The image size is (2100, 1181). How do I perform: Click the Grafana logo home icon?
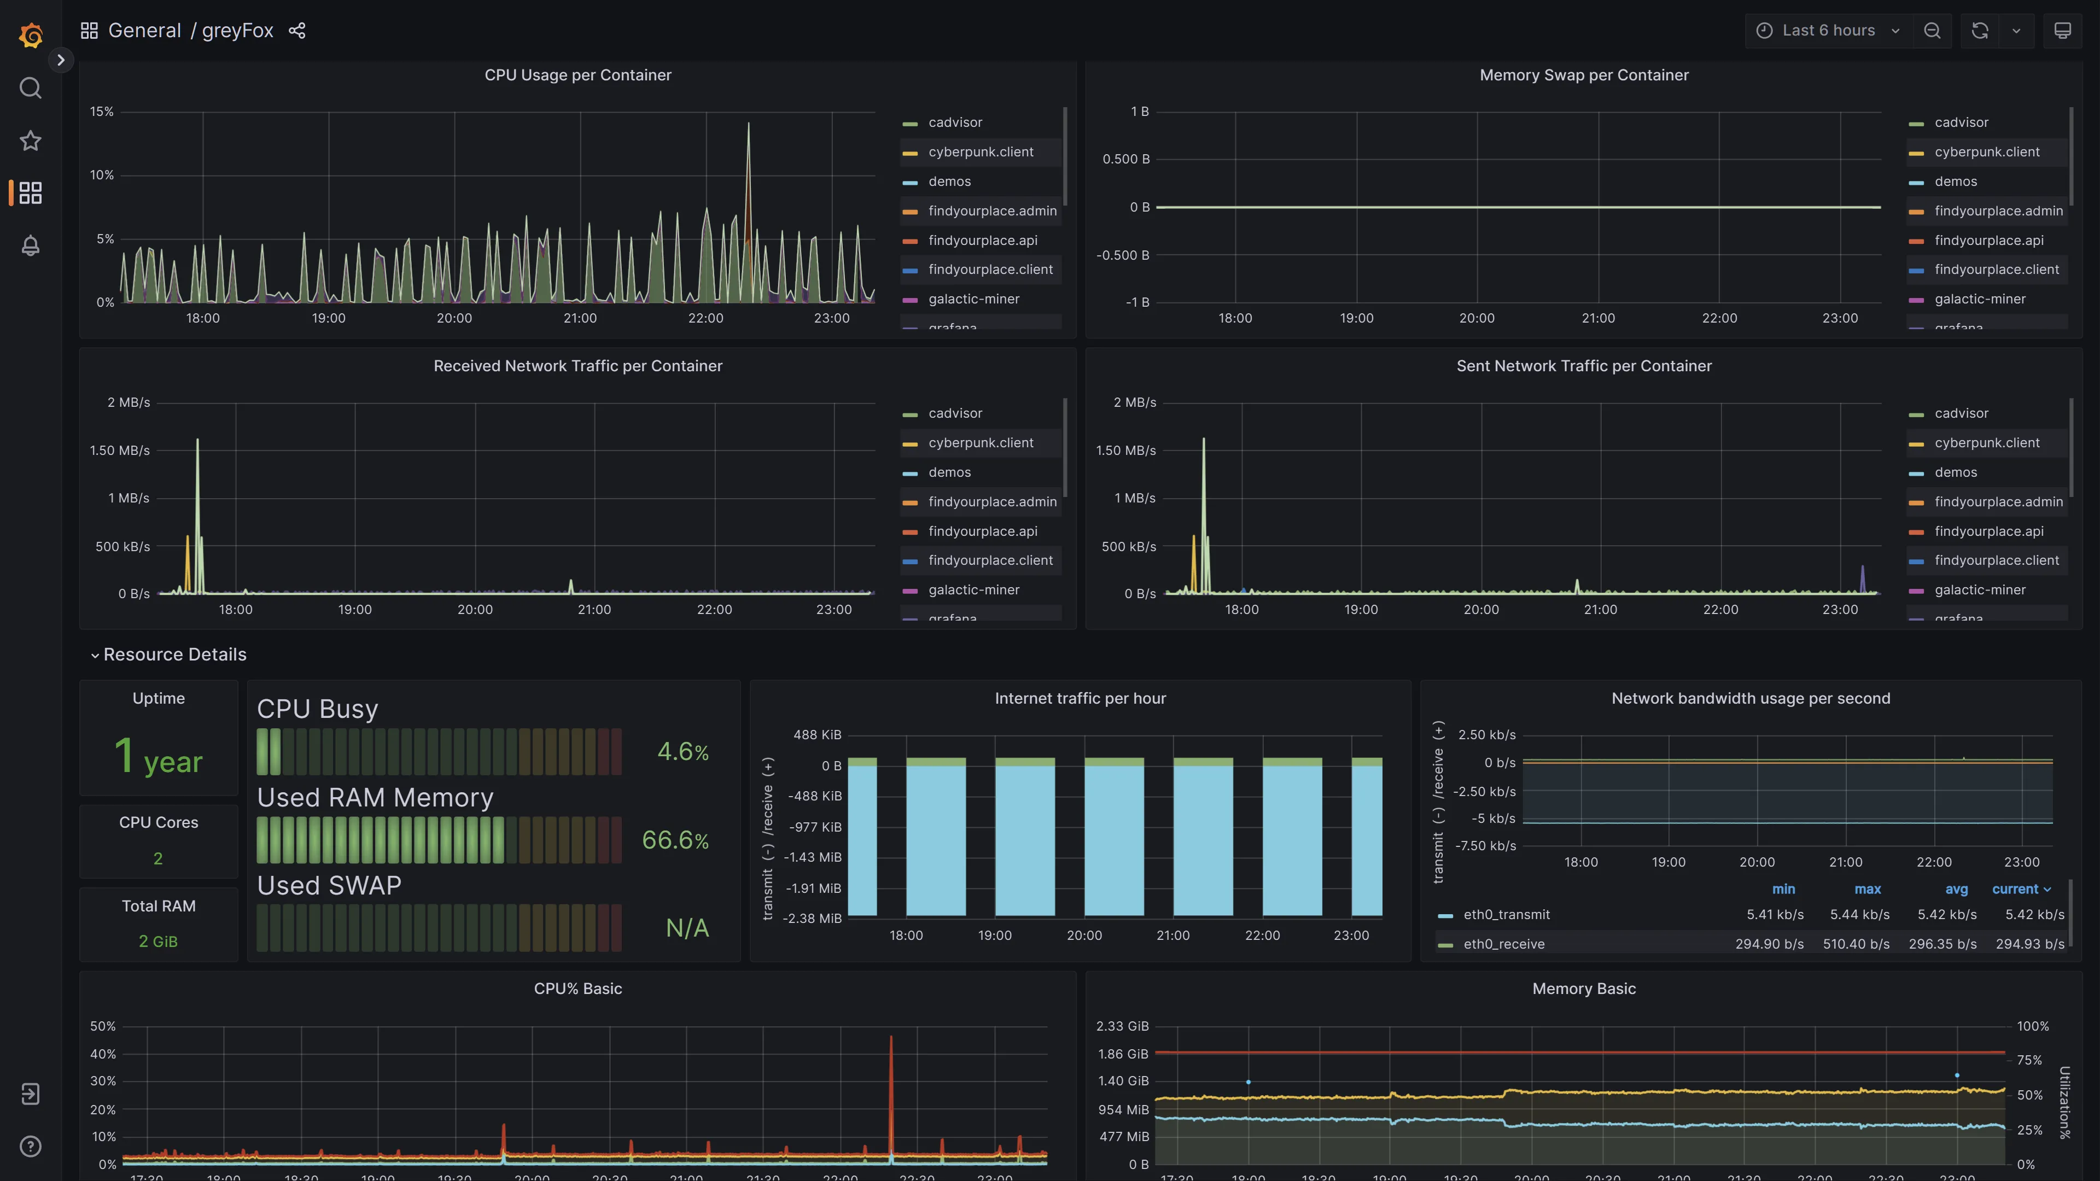tap(30, 35)
